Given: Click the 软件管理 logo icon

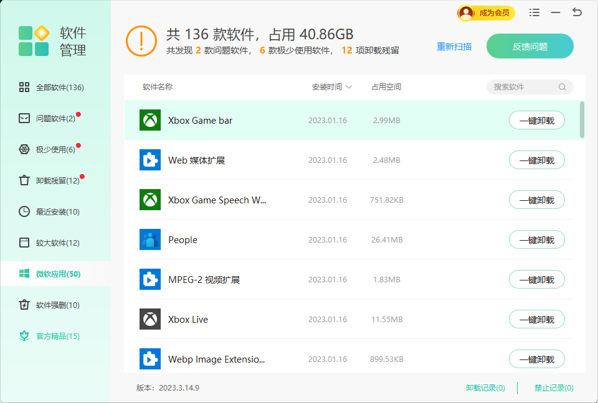Looking at the screenshot, I should [x=34, y=41].
